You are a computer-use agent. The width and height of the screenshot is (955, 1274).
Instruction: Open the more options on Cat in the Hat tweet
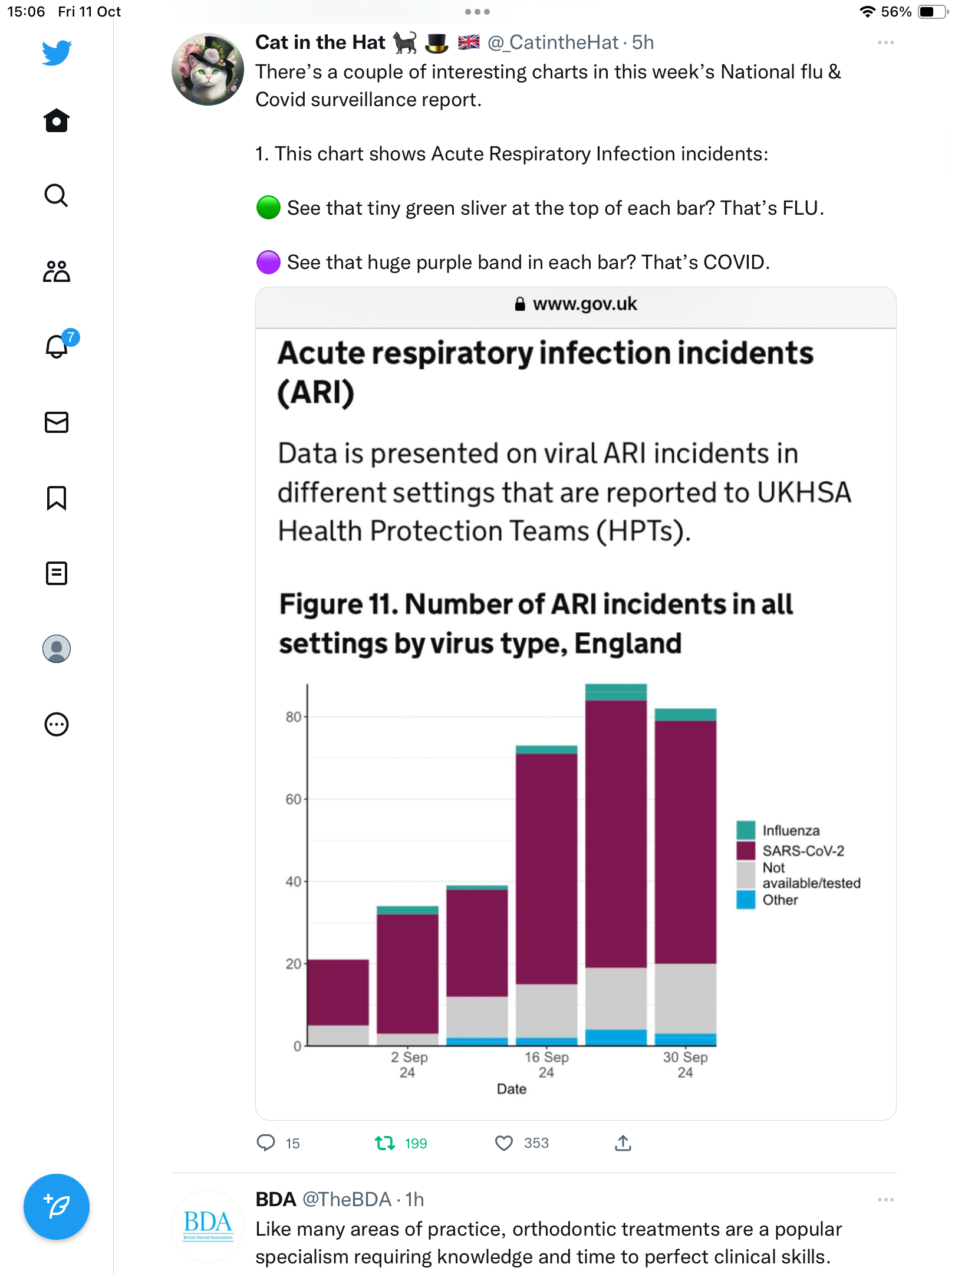(x=885, y=42)
